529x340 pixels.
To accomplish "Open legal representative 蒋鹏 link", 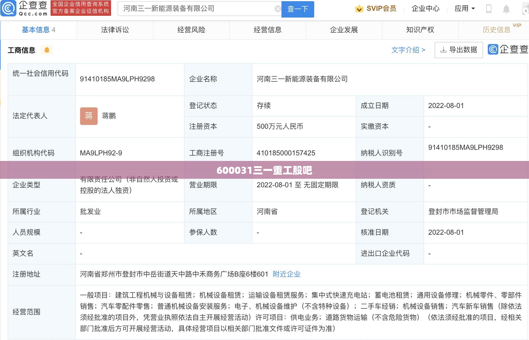I will [x=109, y=116].
